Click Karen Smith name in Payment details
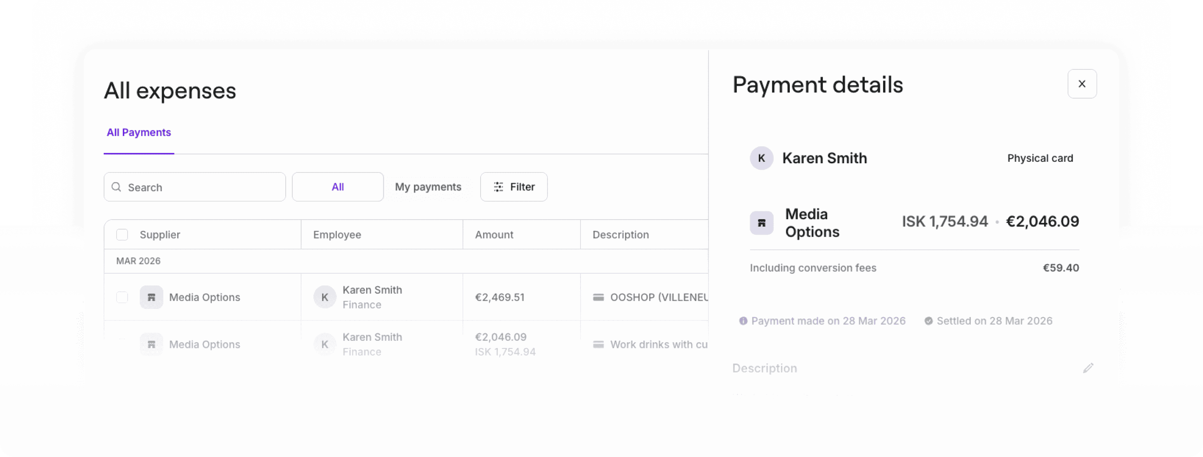The image size is (1203, 457). 824,158
